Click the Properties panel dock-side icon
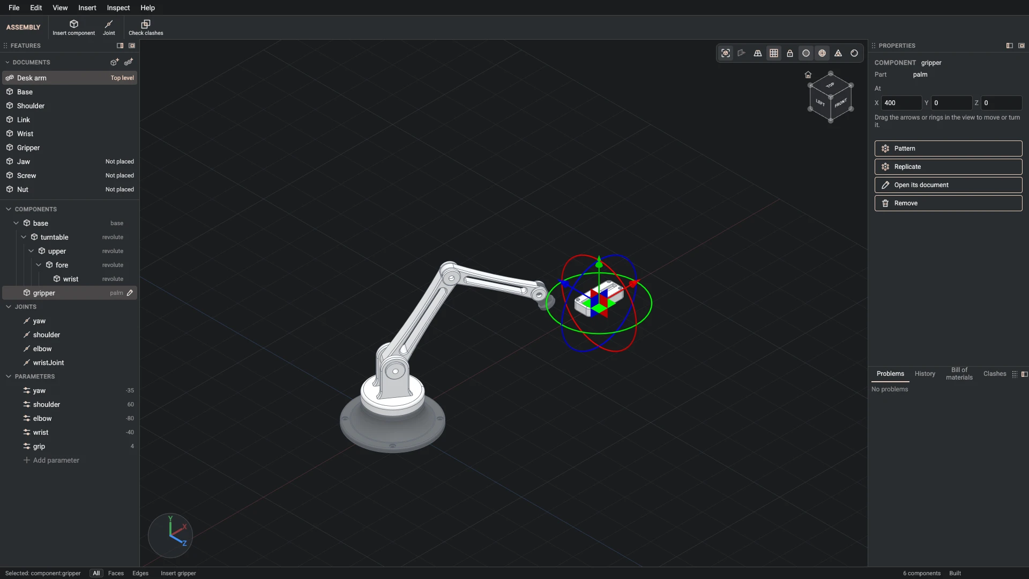Image resolution: width=1029 pixels, height=579 pixels. point(1010,46)
